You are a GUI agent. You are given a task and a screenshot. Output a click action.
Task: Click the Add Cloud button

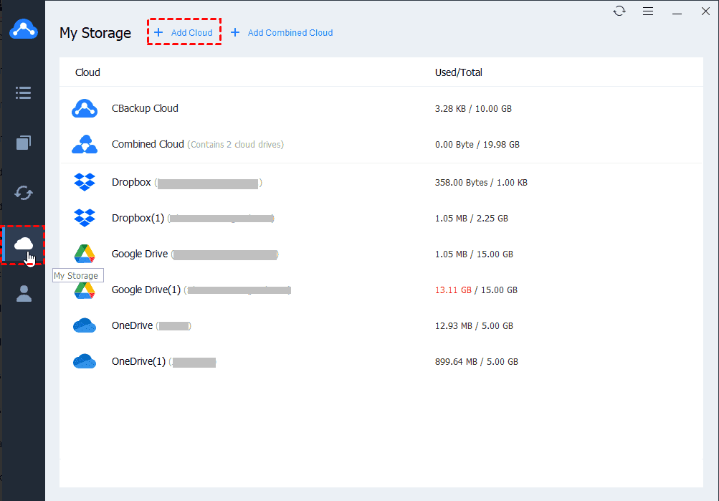pyautogui.click(x=184, y=32)
